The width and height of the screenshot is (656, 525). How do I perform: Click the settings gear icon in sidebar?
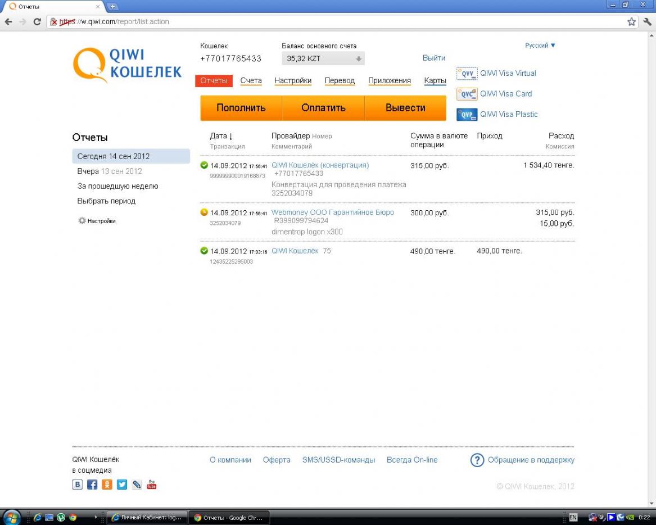pos(82,221)
